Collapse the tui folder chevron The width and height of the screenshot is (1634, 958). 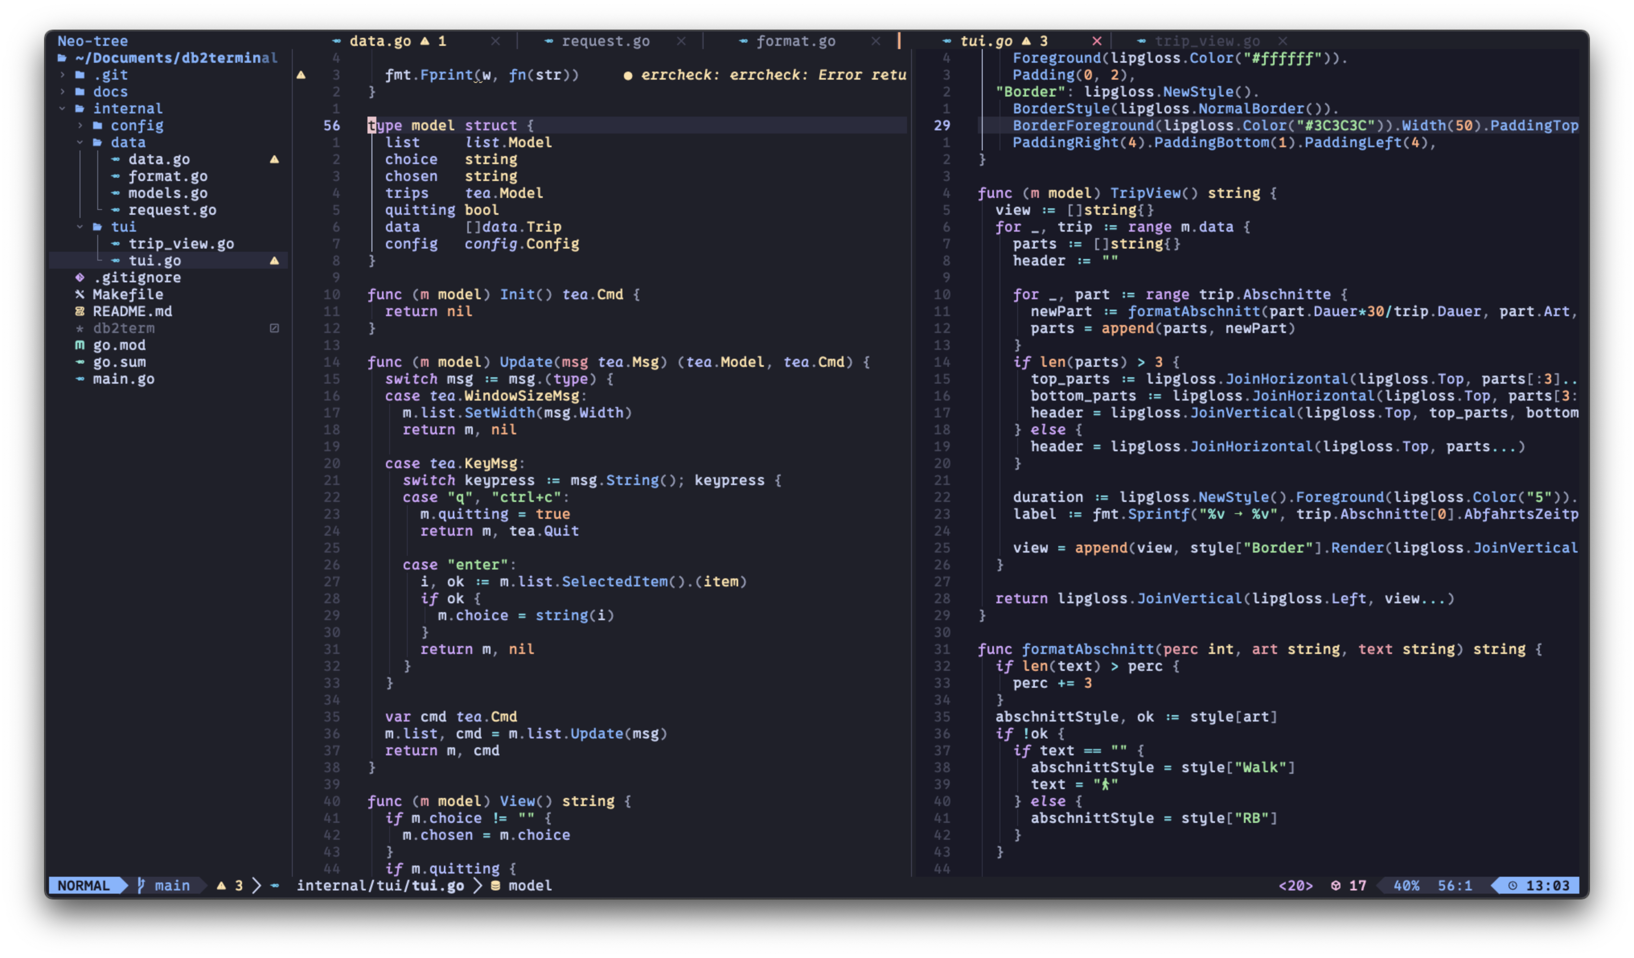tap(80, 227)
